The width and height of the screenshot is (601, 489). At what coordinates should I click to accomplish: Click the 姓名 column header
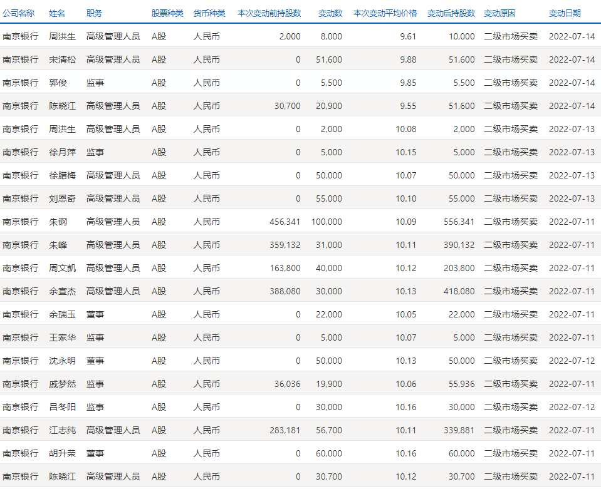pyautogui.click(x=57, y=13)
